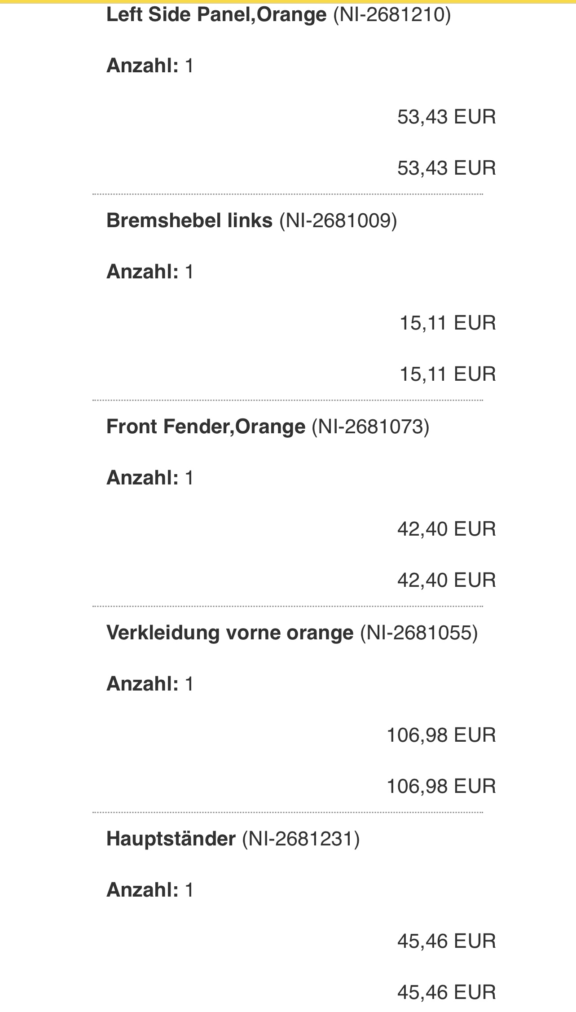
Task: Click the upper 45,46 EUR unit price
Action: 446,941
